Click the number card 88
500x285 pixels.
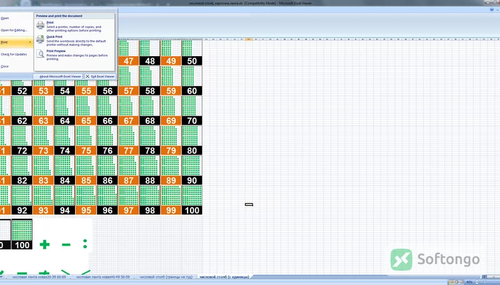pos(150,171)
